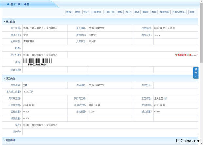Click 被派人员 value 金马
Image resolution: width=203 pixels, height=145 pixels.
tap(26, 35)
